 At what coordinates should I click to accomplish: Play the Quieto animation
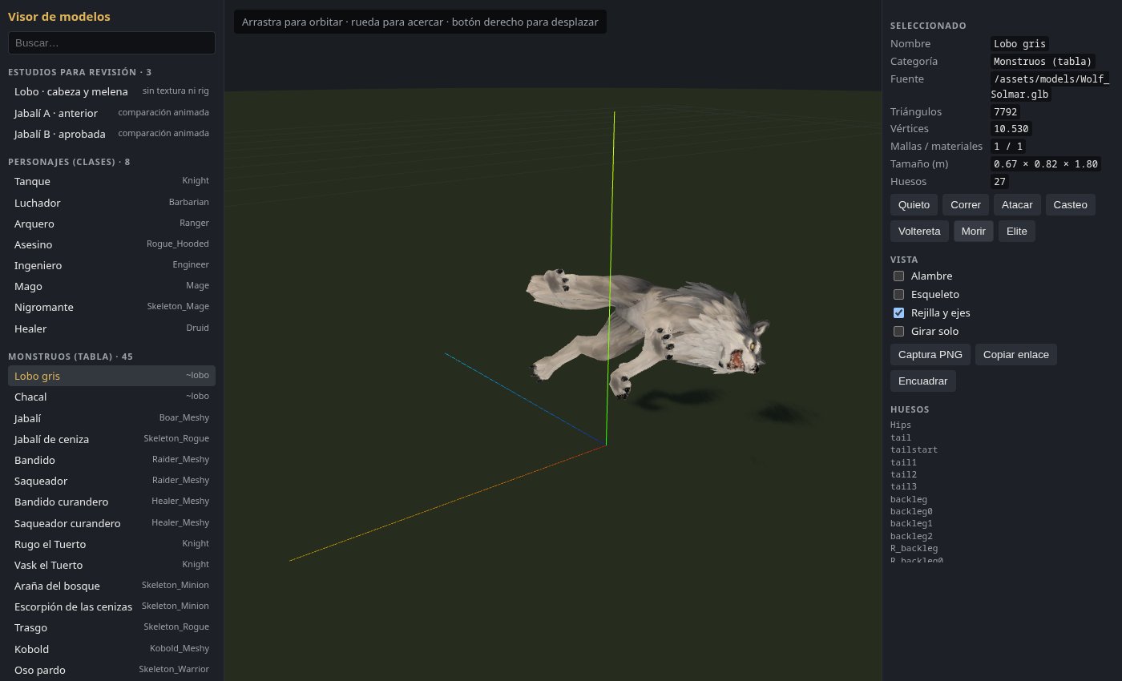(914, 204)
